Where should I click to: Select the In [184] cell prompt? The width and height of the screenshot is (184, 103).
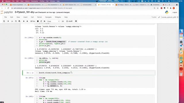tap(29, 37)
